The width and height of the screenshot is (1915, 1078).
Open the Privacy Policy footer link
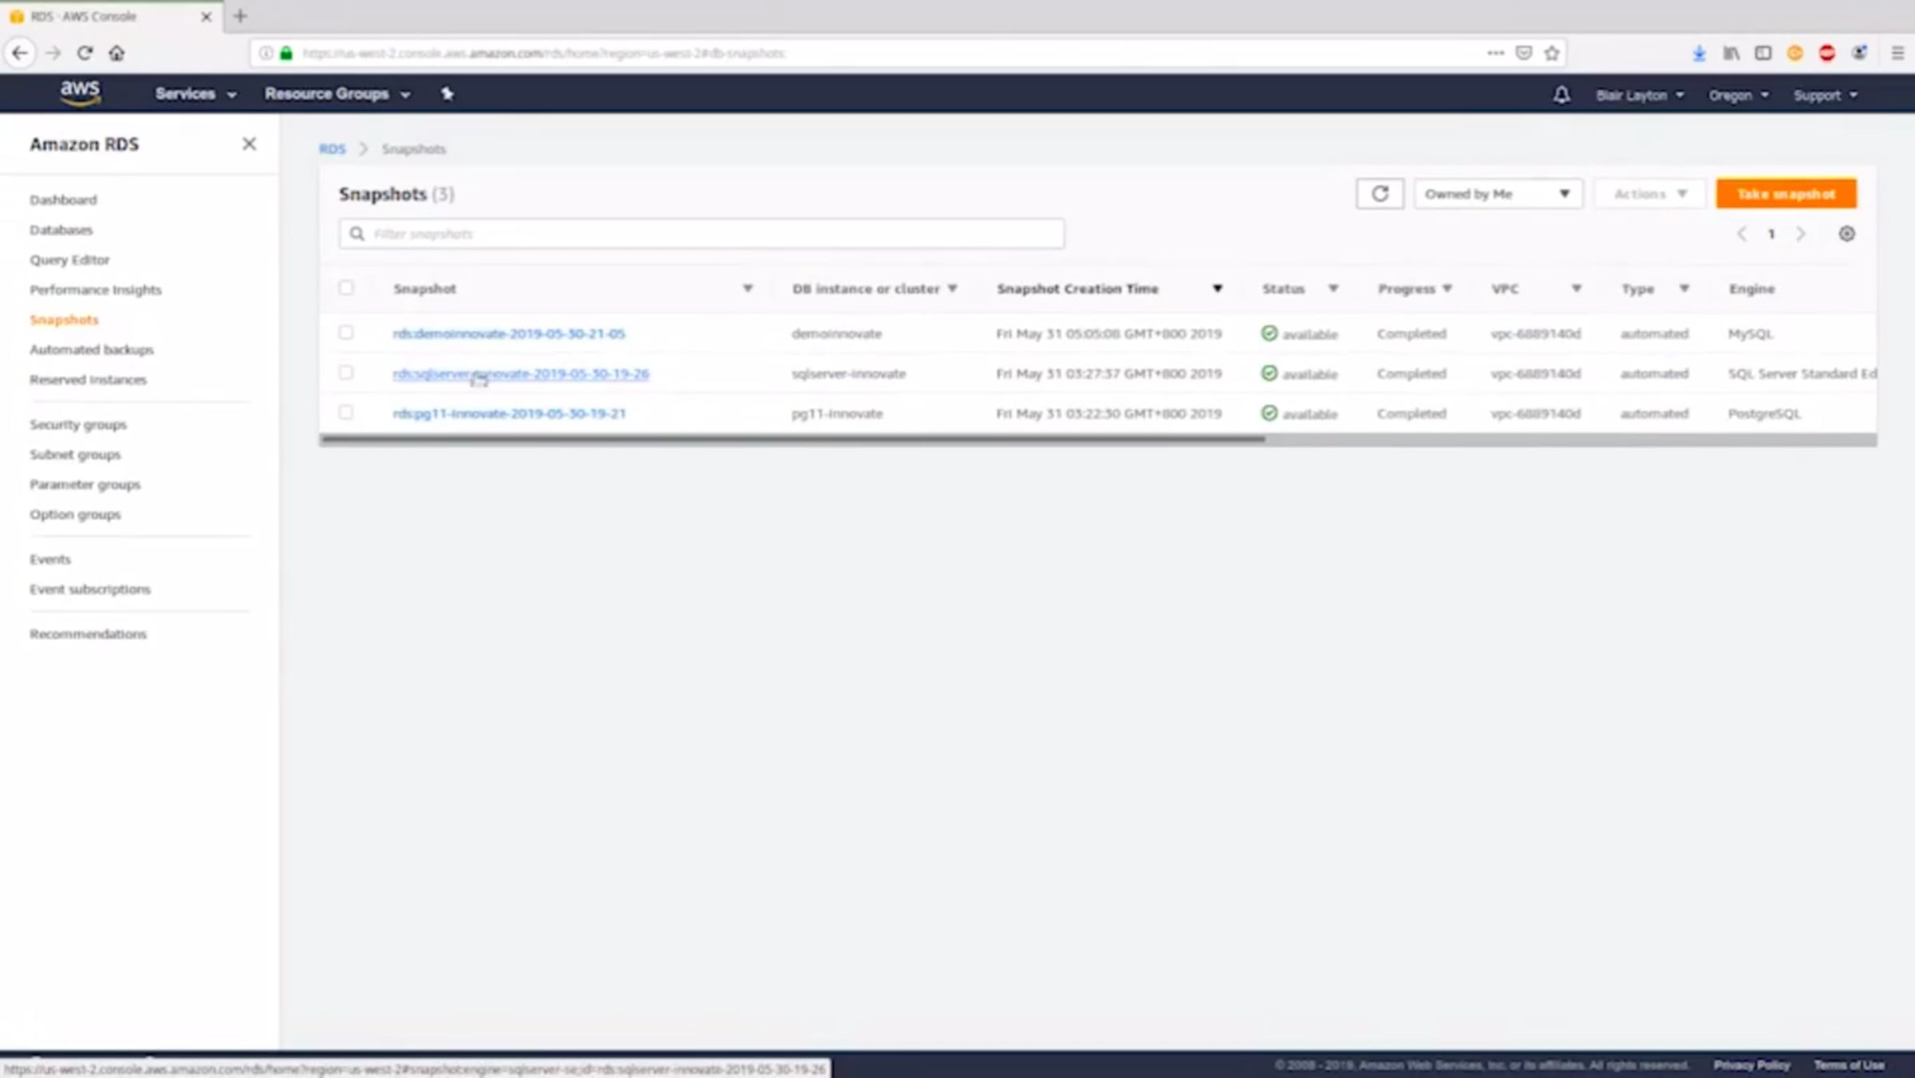1752,1065
